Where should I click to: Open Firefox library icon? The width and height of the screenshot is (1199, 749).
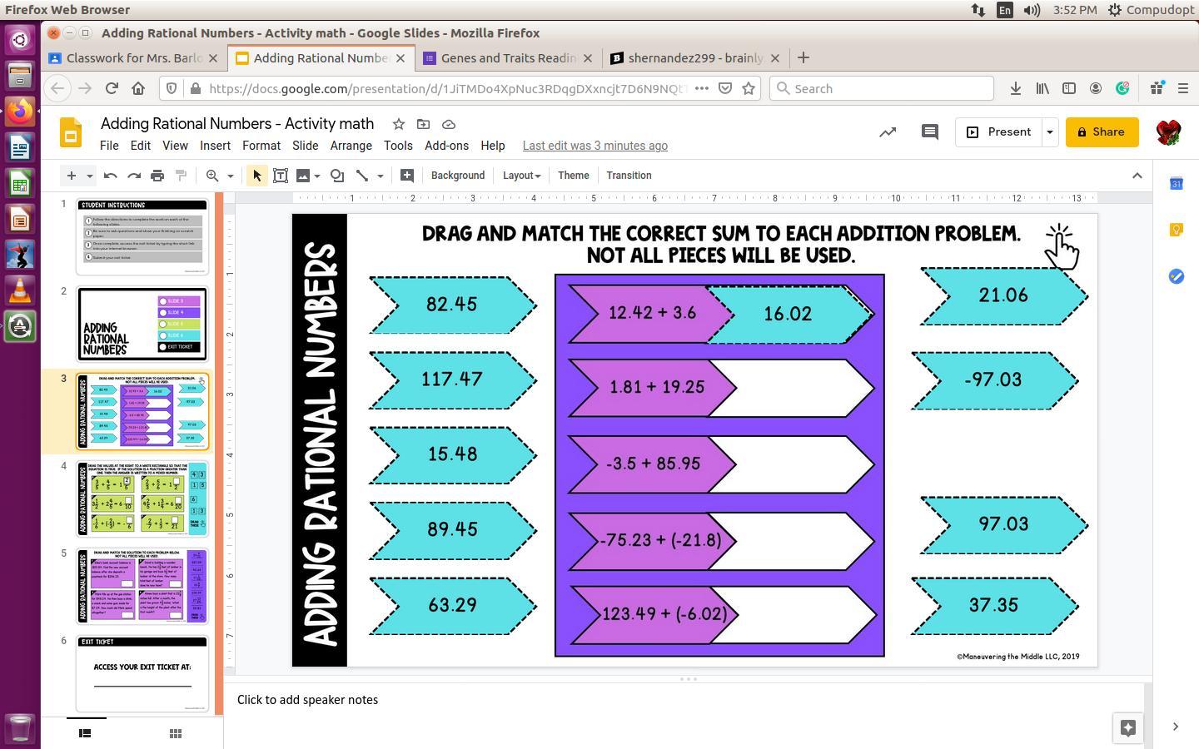(x=1042, y=88)
